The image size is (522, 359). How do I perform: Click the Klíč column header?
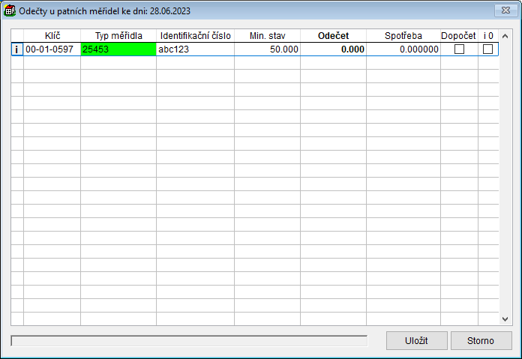click(52, 35)
